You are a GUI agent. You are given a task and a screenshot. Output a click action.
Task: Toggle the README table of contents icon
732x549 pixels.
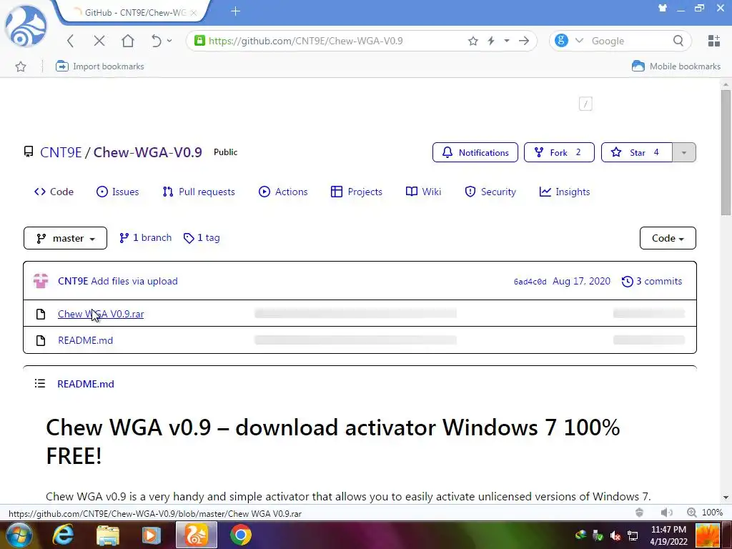pos(40,384)
